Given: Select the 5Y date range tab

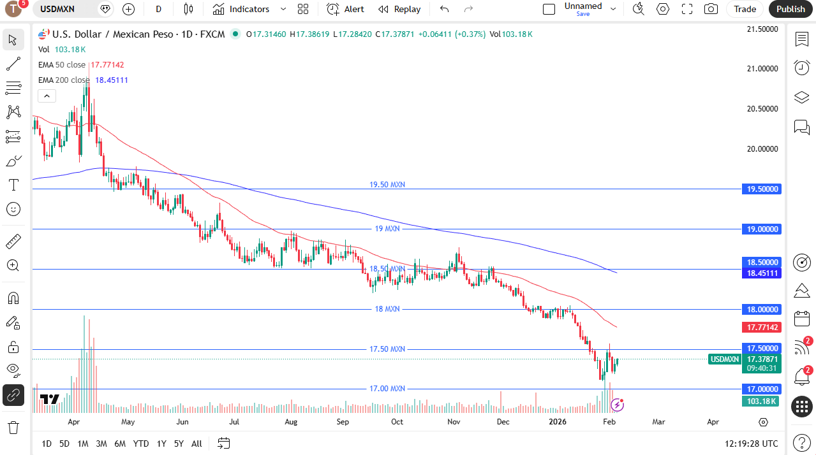Looking at the screenshot, I should pyautogui.click(x=179, y=444).
